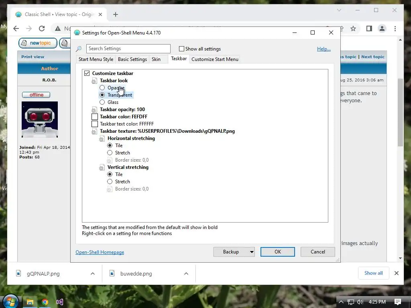Click the gear icon beside Taskbar opacity
The image size is (411, 308).
(x=94, y=110)
